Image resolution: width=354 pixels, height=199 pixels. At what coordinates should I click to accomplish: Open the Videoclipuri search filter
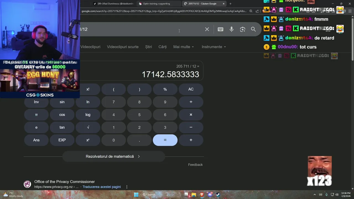coord(90,47)
